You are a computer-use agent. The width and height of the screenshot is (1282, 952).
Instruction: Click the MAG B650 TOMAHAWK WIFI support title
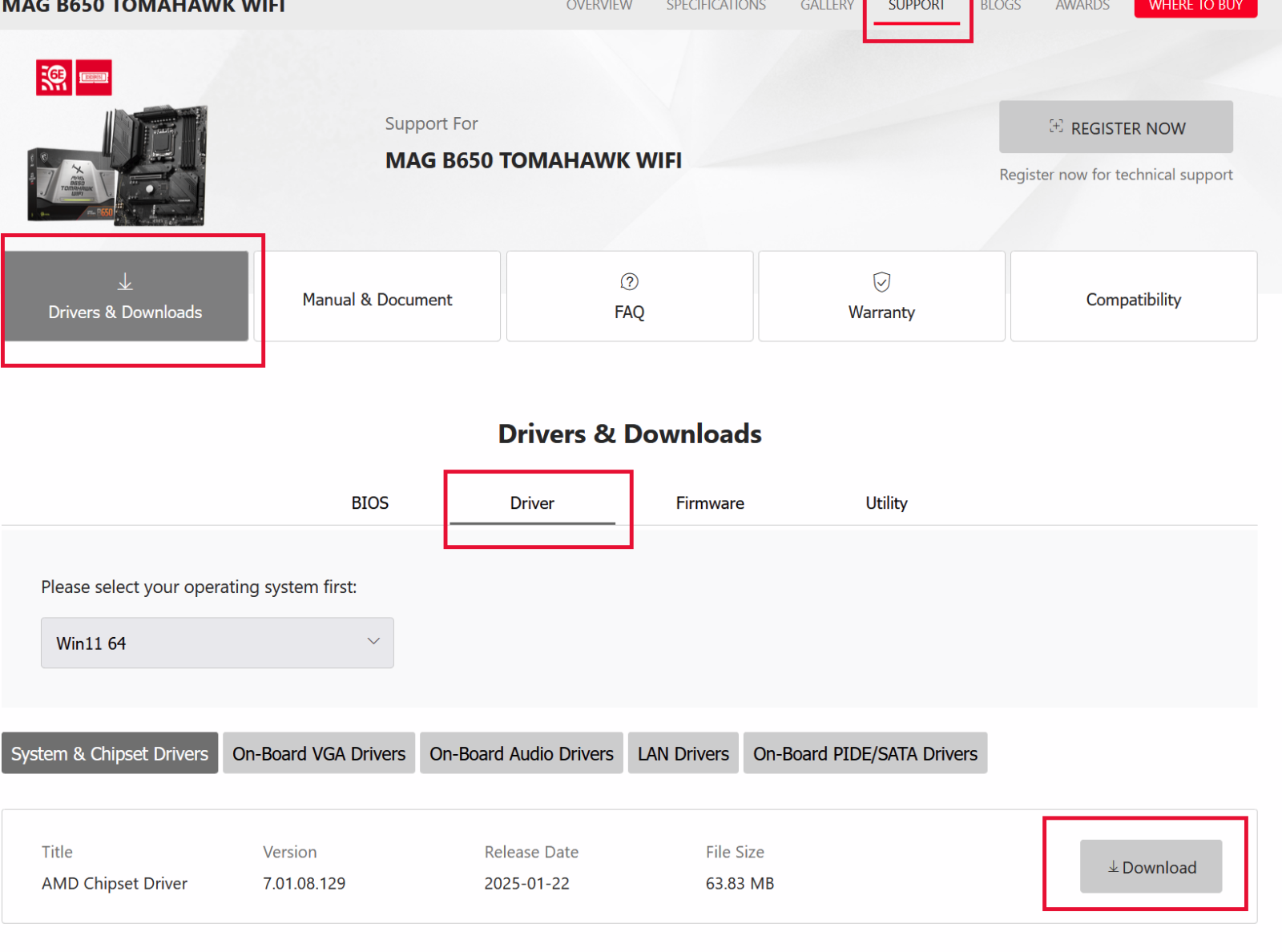coord(534,160)
